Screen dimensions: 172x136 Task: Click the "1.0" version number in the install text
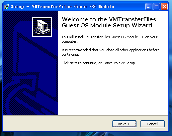[x=141, y=37]
